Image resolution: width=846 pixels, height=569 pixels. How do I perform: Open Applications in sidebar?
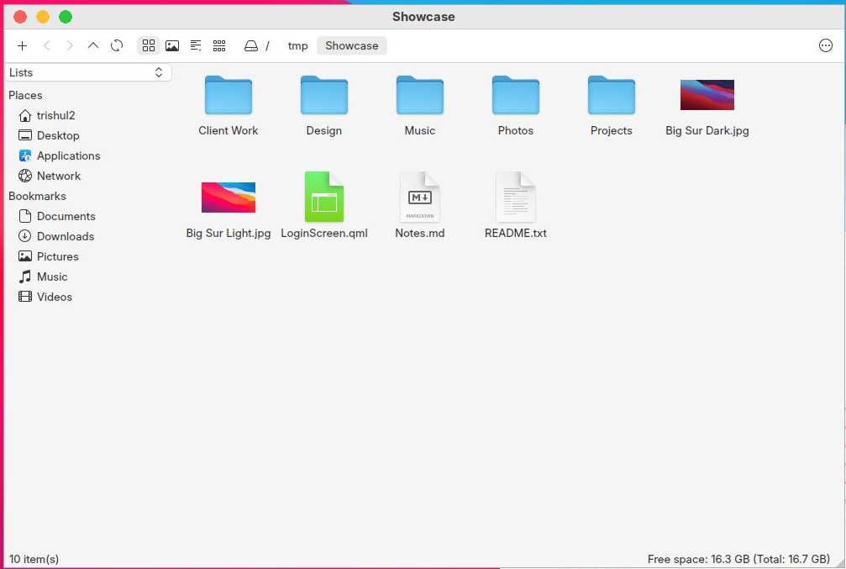tap(60, 156)
